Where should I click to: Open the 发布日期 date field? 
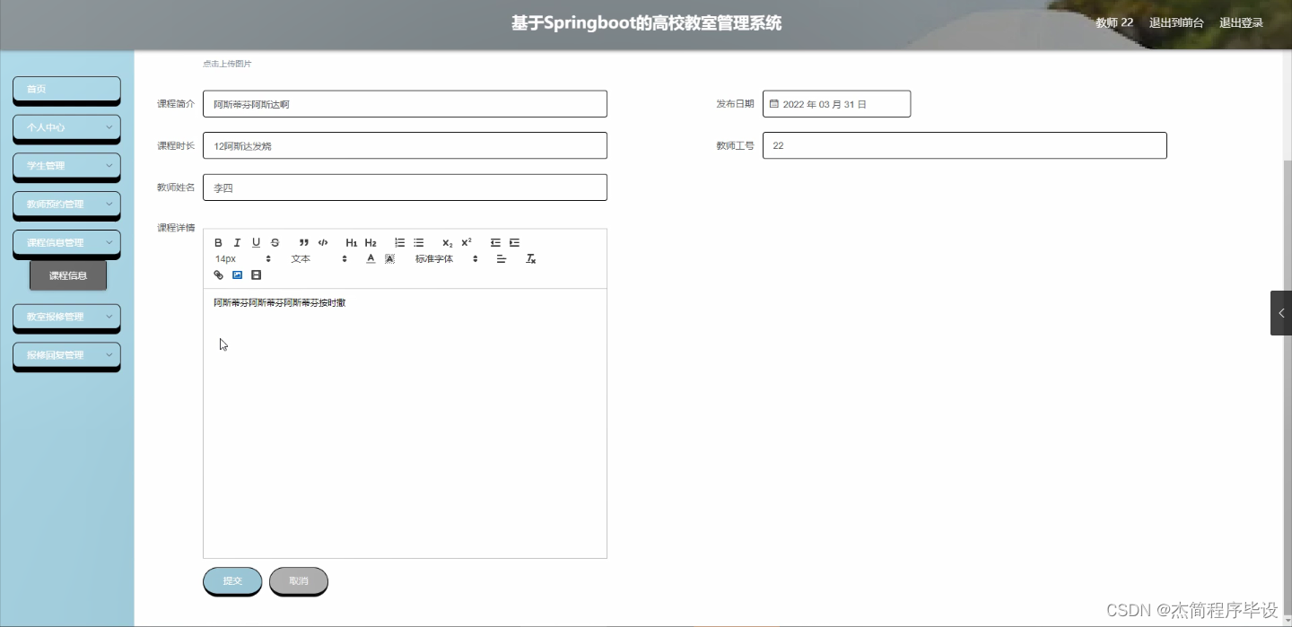tap(836, 103)
